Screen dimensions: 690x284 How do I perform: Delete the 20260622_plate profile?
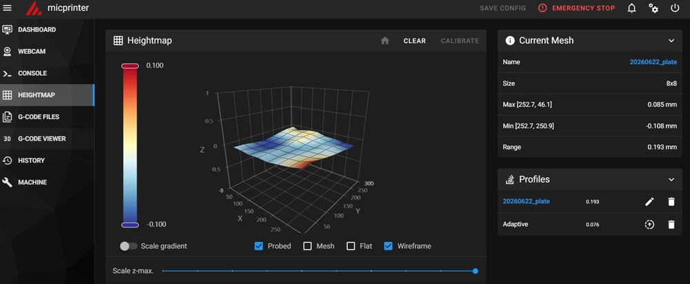671,201
